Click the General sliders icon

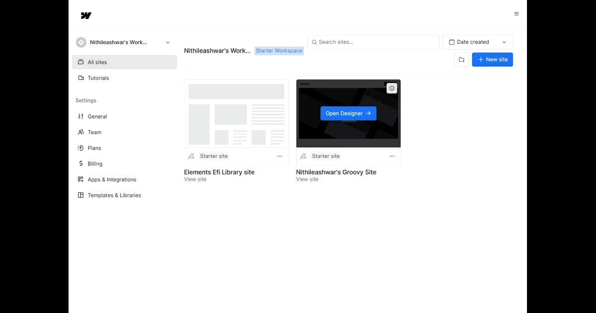81,116
